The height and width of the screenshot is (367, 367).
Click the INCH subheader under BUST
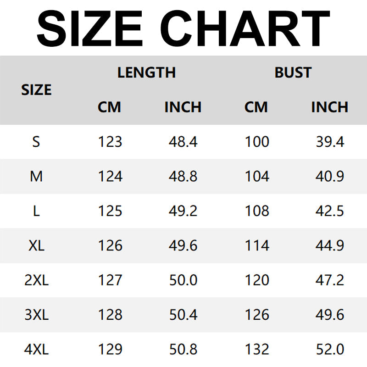[x=329, y=107]
